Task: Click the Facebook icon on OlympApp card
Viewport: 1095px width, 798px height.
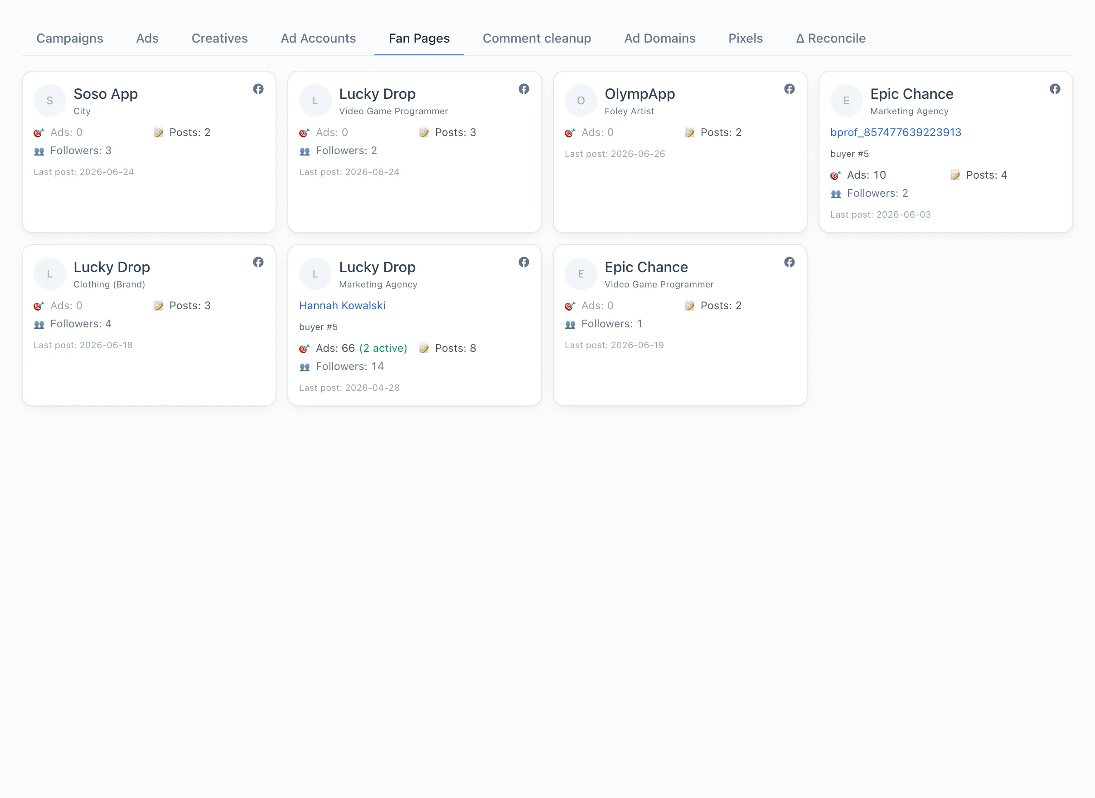Action: coord(790,89)
